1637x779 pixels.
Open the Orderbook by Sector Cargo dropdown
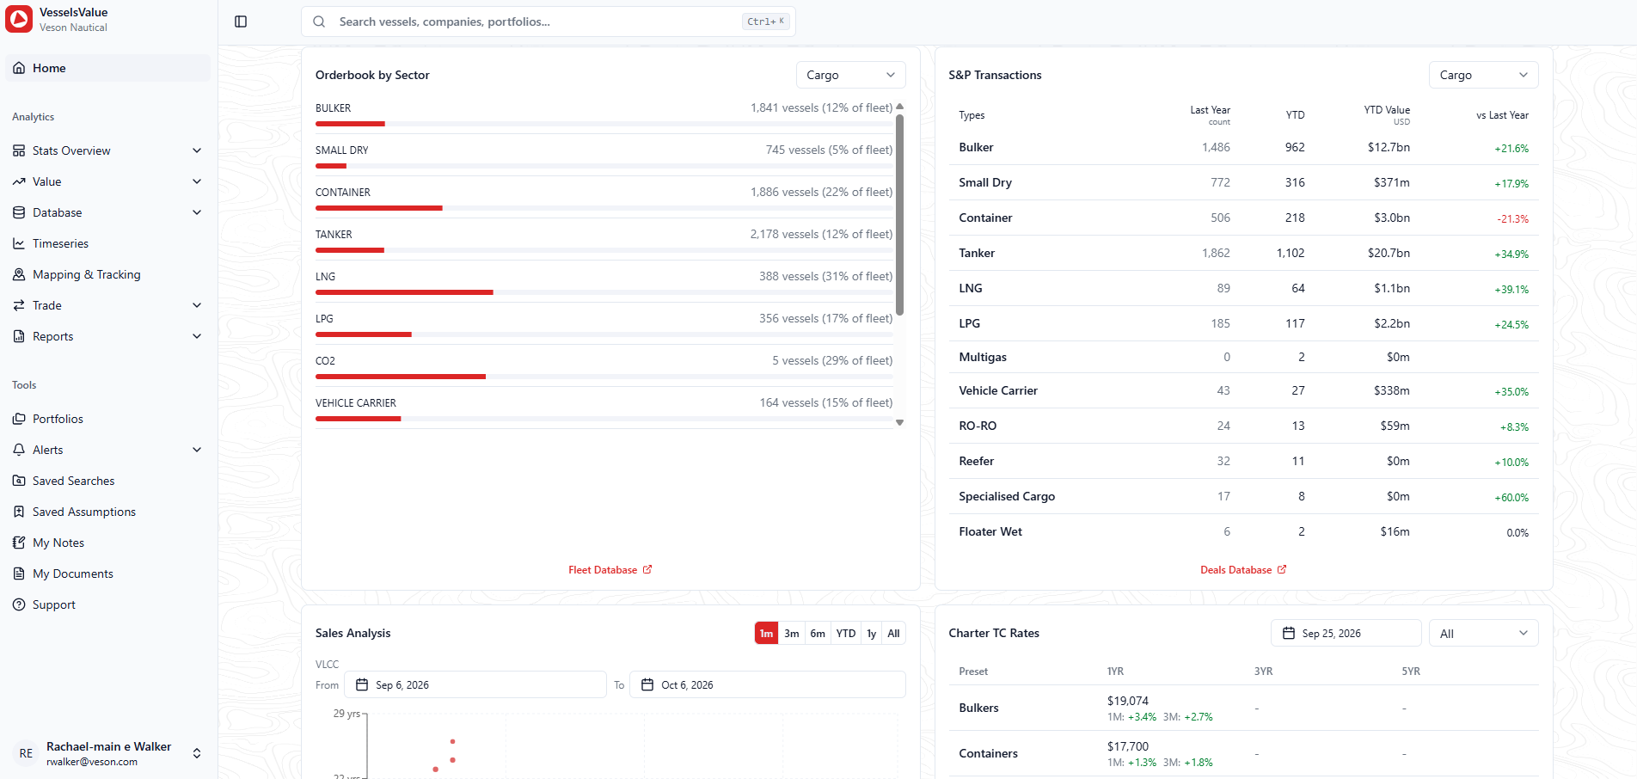[x=850, y=75]
